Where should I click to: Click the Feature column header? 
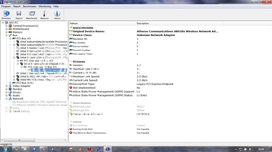click(102, 23)
